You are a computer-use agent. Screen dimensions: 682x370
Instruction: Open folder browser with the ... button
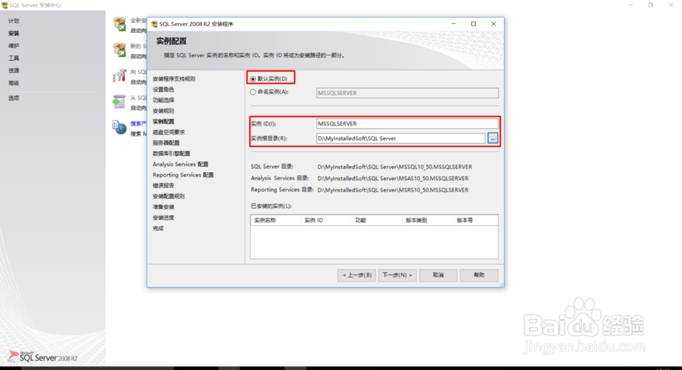click(493, 139)
